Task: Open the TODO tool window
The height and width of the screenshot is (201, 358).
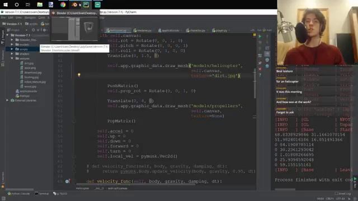Action: pos(60,194)
